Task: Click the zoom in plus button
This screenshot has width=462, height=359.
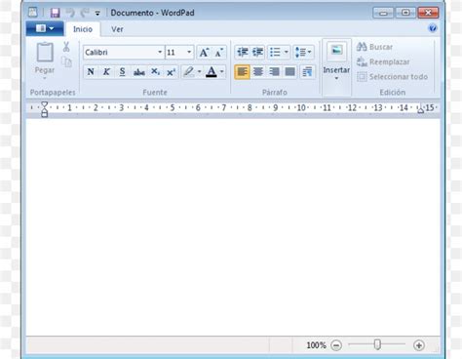Action: tap(419, 345)
